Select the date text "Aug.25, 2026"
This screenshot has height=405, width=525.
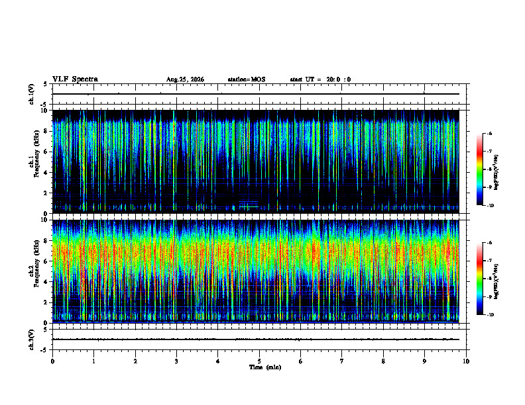click(x=185, y=79)
